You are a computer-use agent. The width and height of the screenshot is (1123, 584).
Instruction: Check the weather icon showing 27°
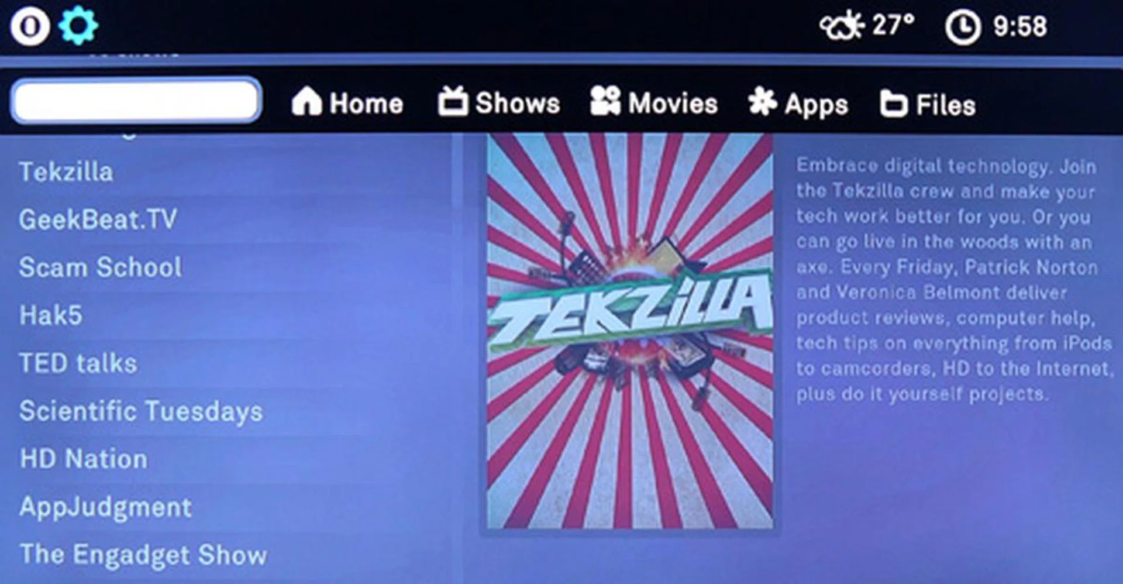[x=841, y=26]
